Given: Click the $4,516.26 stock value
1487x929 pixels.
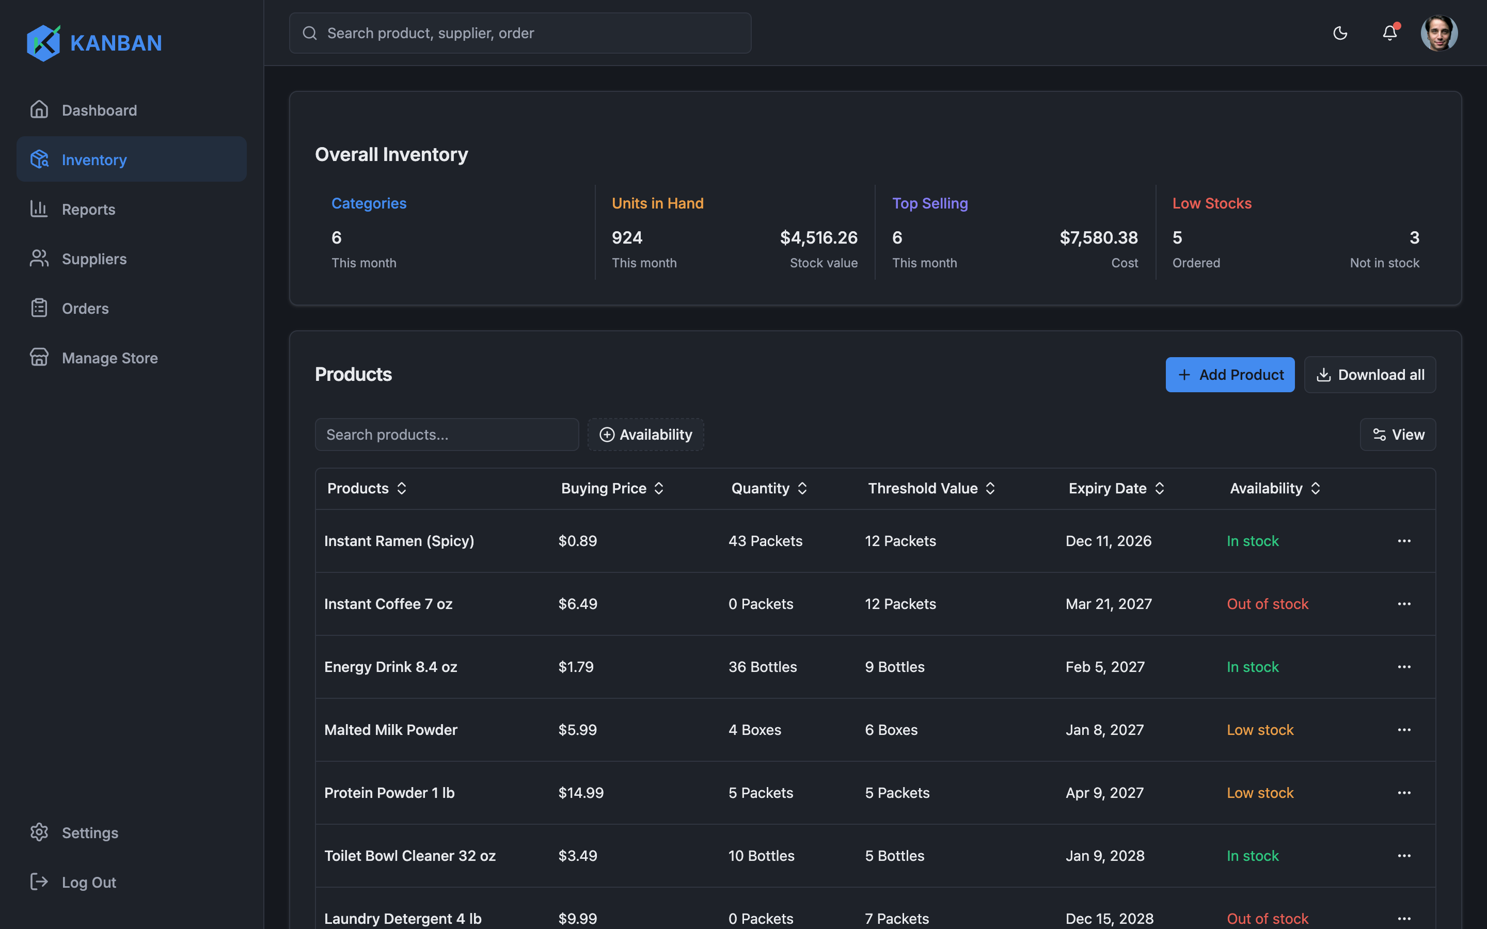Looking at the screenshot, I should point(818,238).
